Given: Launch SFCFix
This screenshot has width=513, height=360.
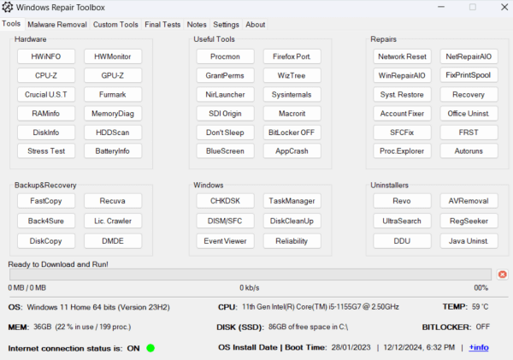Looking at the screenshot, I should coord(402,133).
